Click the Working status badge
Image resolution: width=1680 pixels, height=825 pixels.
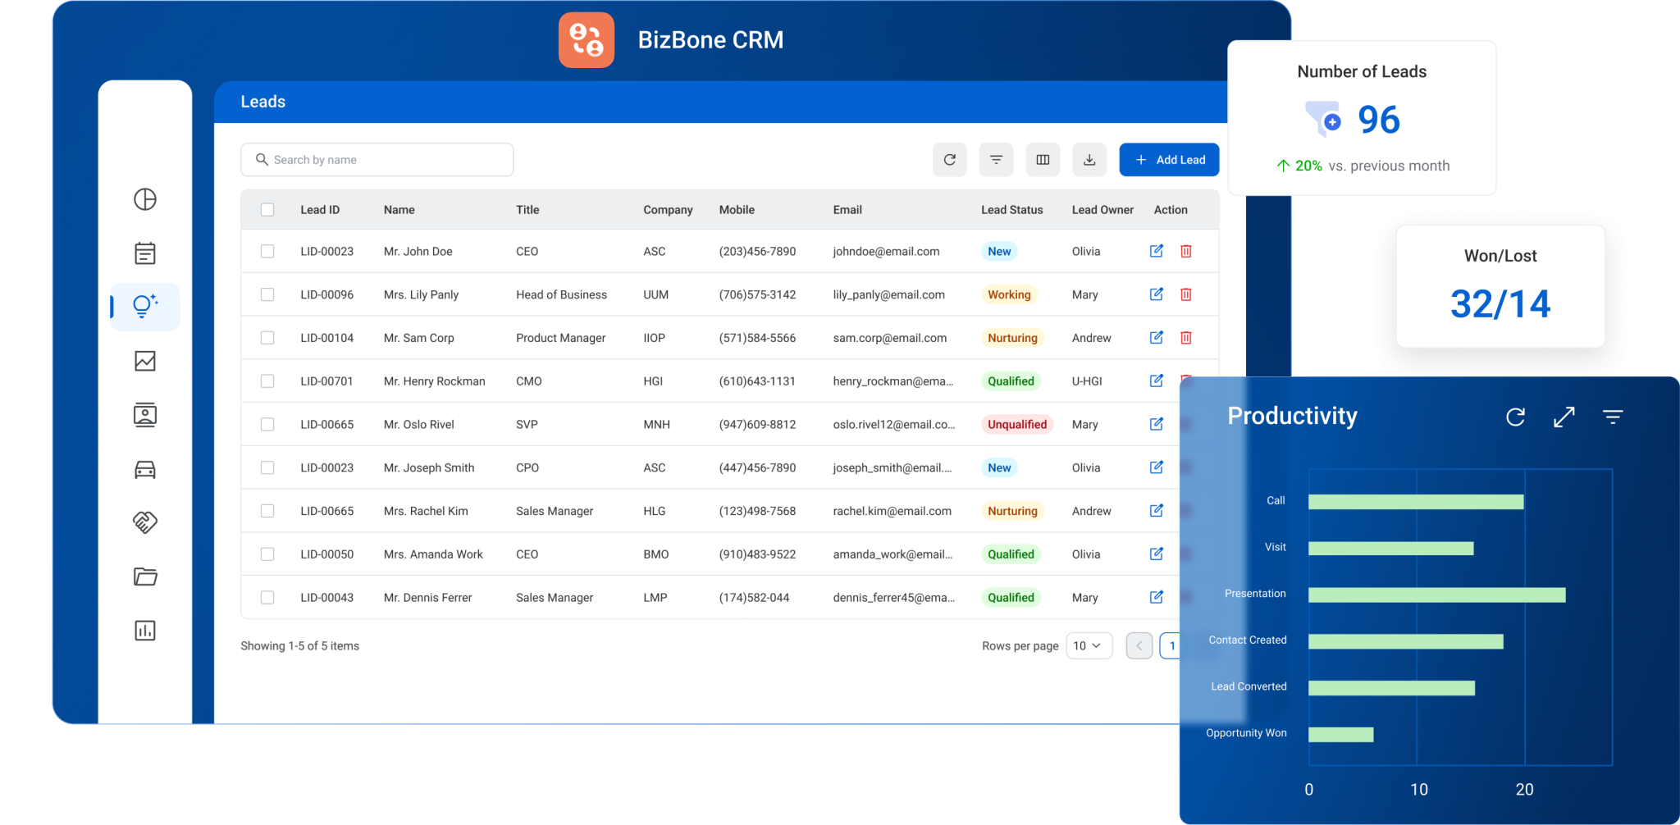1009,294
